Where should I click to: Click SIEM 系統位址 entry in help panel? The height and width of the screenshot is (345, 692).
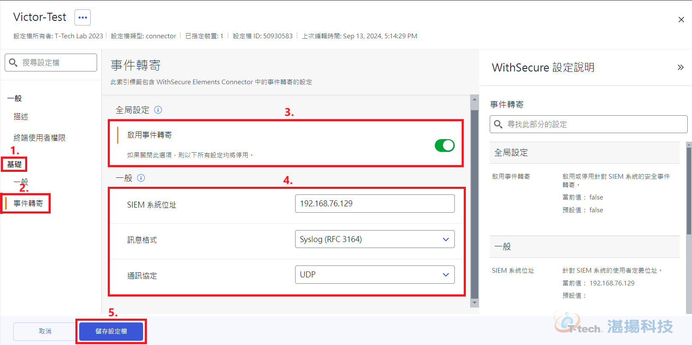(x=513, y=271)
